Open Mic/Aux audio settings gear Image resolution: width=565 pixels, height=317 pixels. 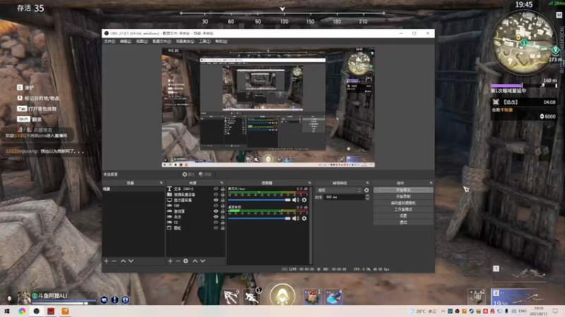pyautogui.click(x=304, y=200)
